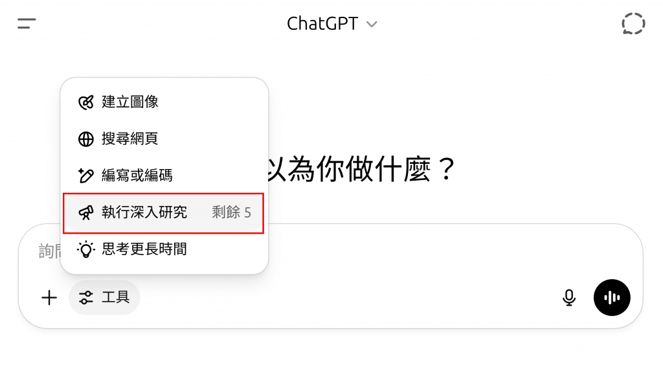Click the telescope icon for 執行深入研究
The height and width of the screenshot is (373, 663).
pos(86,212)
